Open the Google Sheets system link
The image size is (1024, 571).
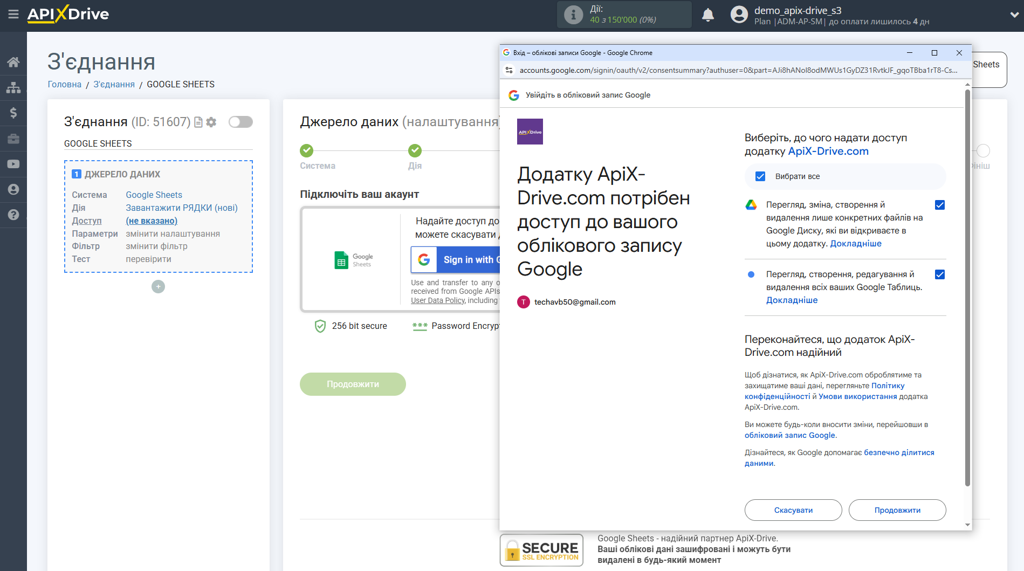click(154, 195)
